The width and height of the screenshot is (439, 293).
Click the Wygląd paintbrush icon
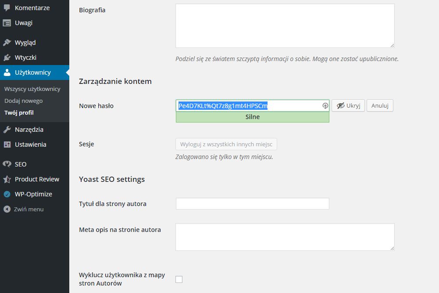[7, 42]
